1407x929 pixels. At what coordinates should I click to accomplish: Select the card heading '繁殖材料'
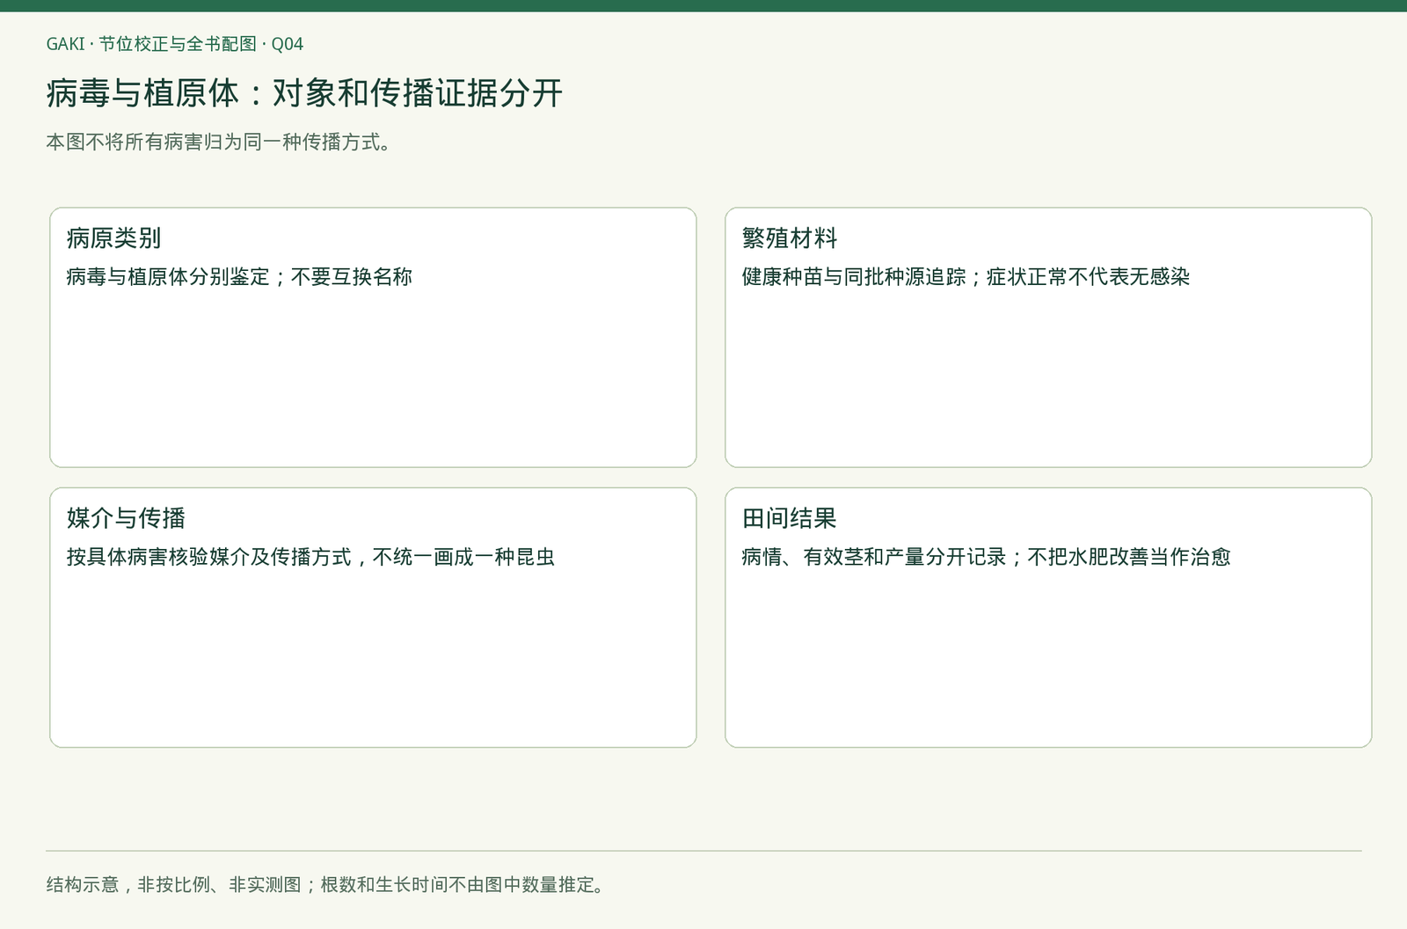tap(790, 238)
